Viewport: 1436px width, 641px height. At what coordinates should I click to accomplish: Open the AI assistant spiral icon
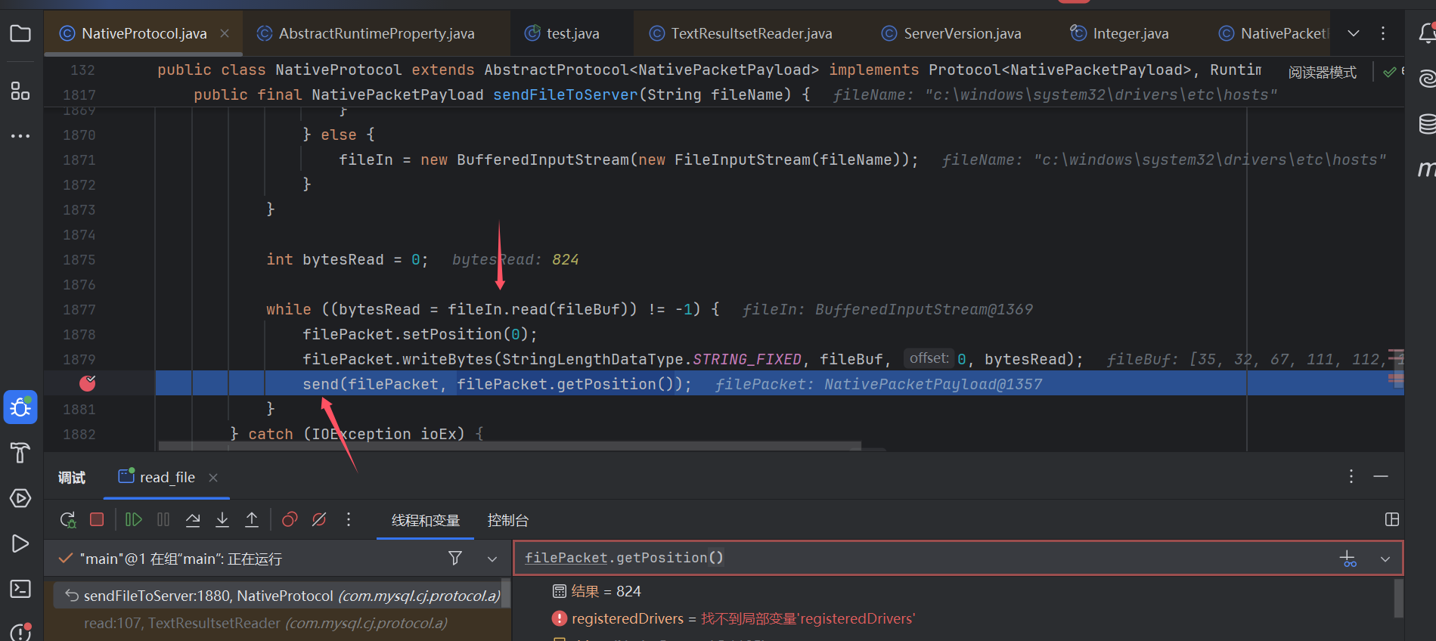[1426, 78]
